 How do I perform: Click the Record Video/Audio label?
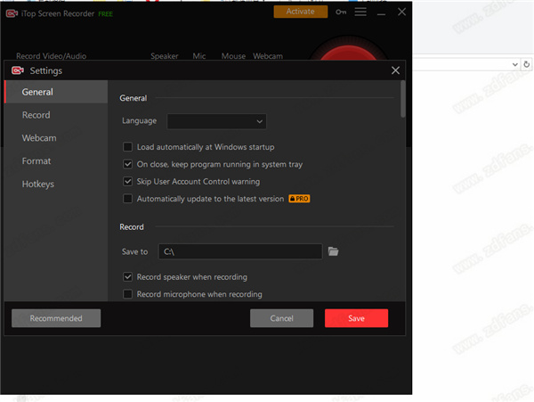pos(51,56)
